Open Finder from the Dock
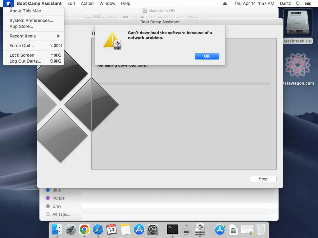This screenshot has height=238, width=318. 57,230
